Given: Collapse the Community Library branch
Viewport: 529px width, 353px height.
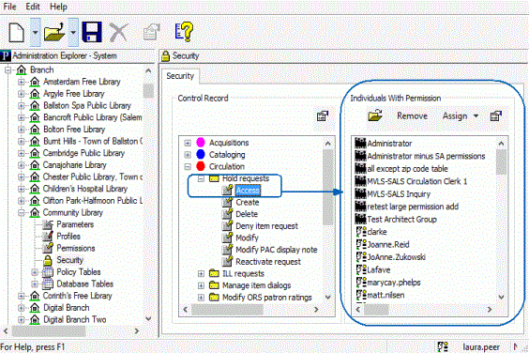Looking at the screenshot, I should pos(22,213).
